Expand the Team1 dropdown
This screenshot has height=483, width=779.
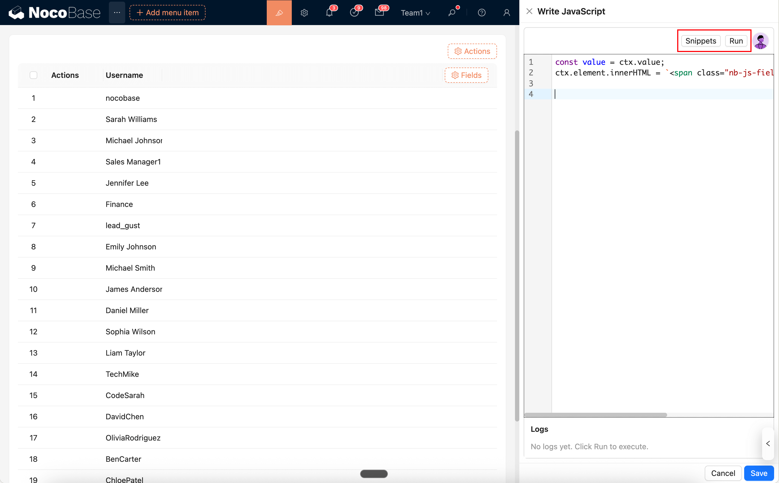coord(415,13)
